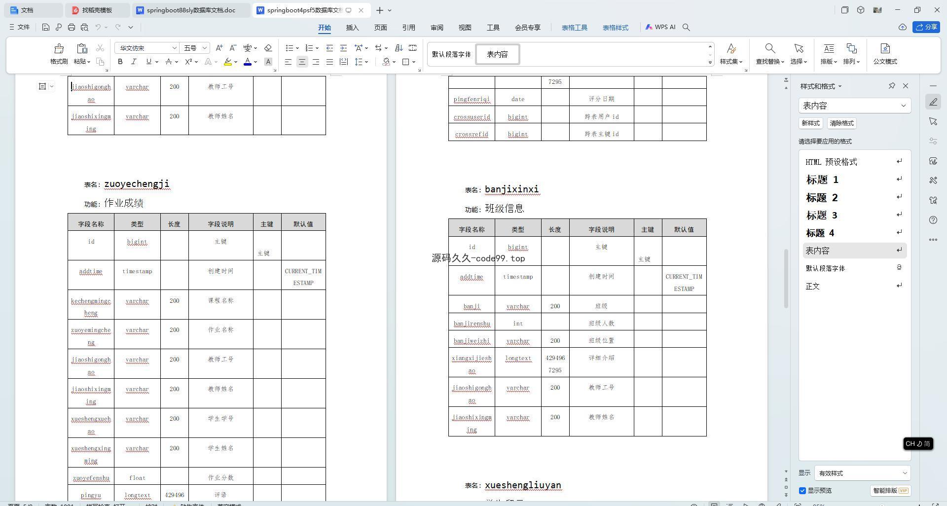This screenshot has width=947, height=506.
Task: Close the 样式和格式 panel
Action: click(906, 86)
